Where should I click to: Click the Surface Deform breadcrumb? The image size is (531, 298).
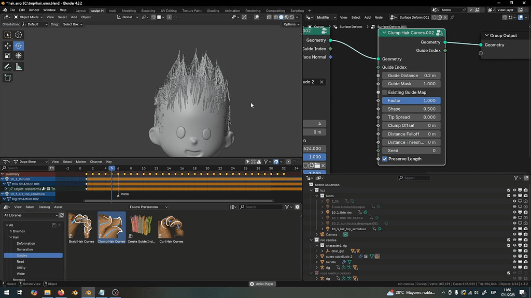351,27
